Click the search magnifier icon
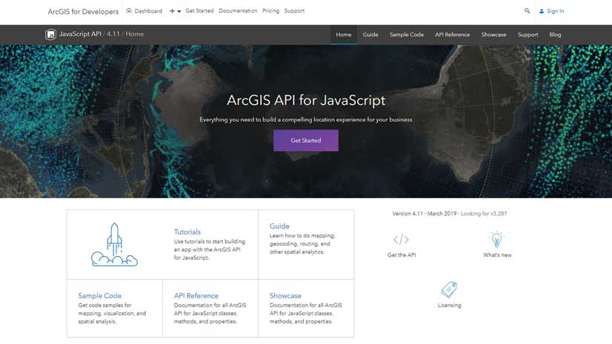This screenshot has width=612, height=344. coord(527,11)
